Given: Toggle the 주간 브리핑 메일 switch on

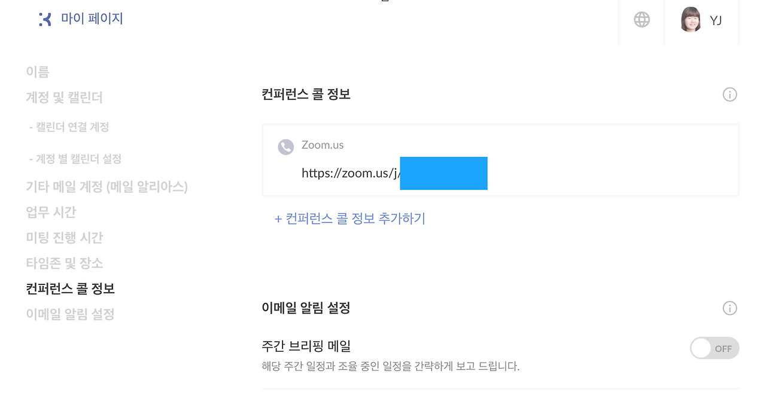Looking at the screenshot, I should point(715,348).
